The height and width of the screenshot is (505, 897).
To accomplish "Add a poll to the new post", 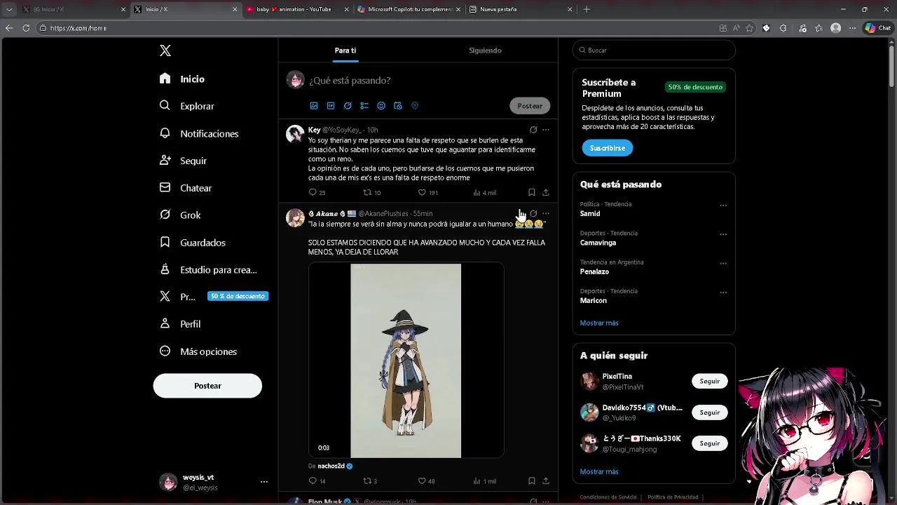I will click(x=364, y=106).
